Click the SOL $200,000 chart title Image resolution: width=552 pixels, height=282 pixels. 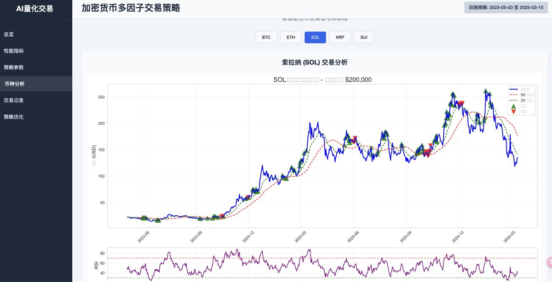pyautogui.click(x=322, y=79)
